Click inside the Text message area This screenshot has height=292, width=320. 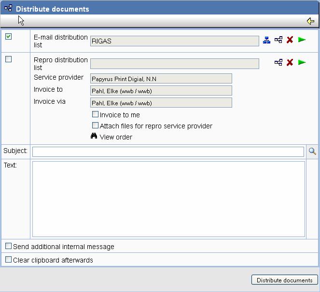[x=168, y=199]
